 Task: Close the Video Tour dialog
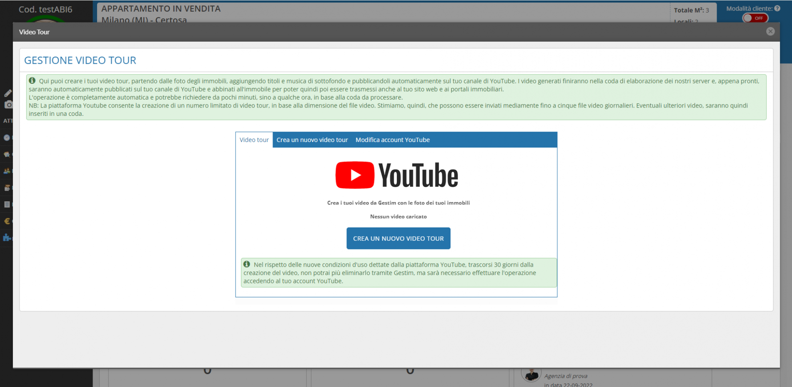click(770, 32)
